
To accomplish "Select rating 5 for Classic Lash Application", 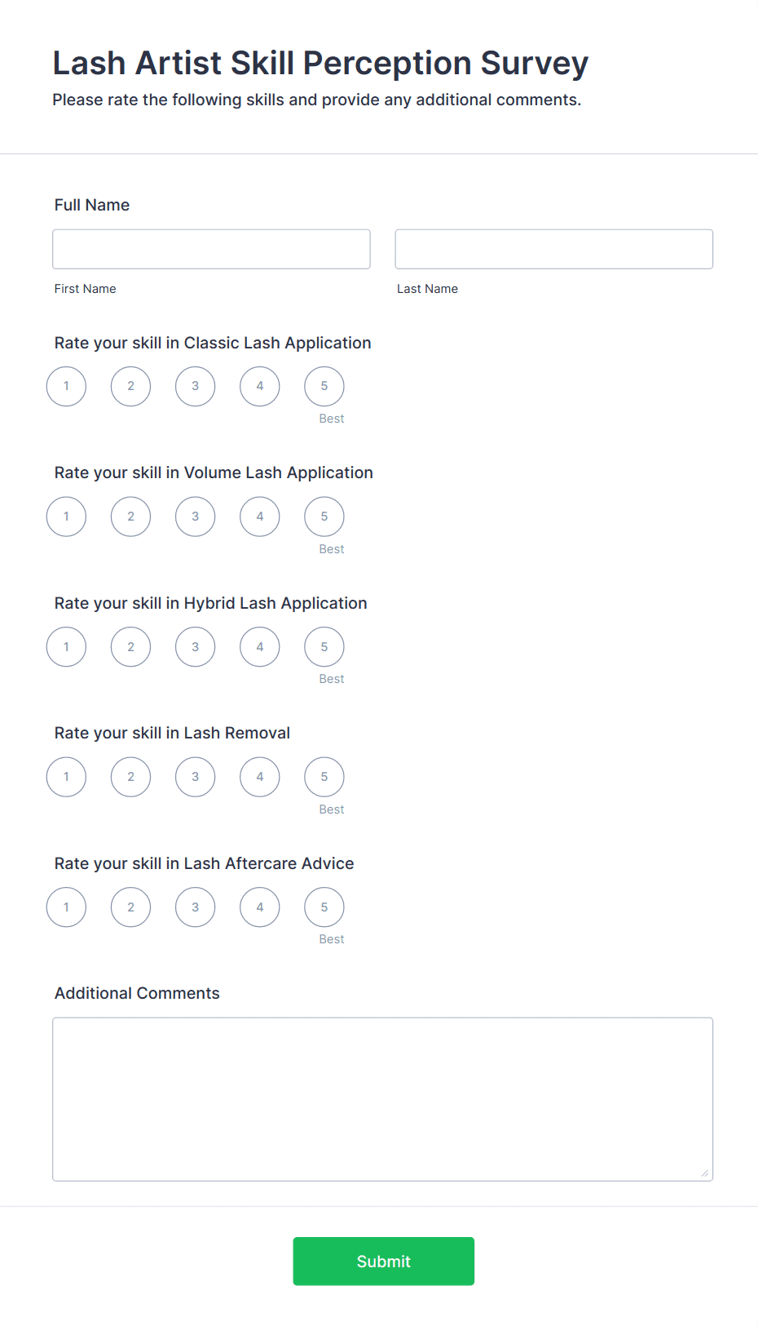I will click(x=324, y=386).
